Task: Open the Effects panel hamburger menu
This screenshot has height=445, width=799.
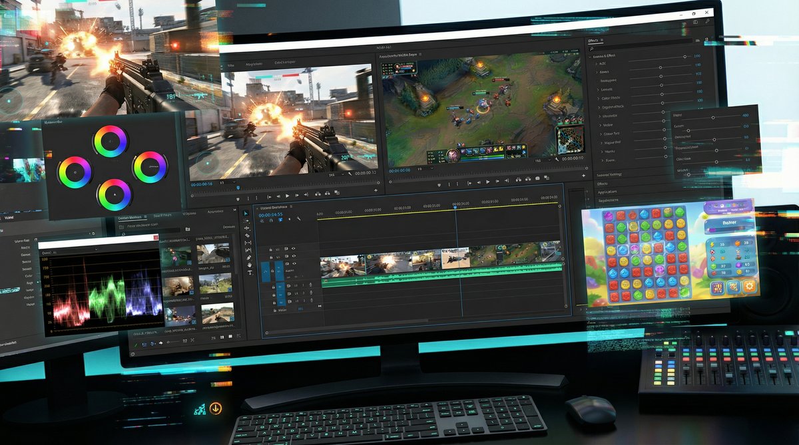Action: pos(602,40)
